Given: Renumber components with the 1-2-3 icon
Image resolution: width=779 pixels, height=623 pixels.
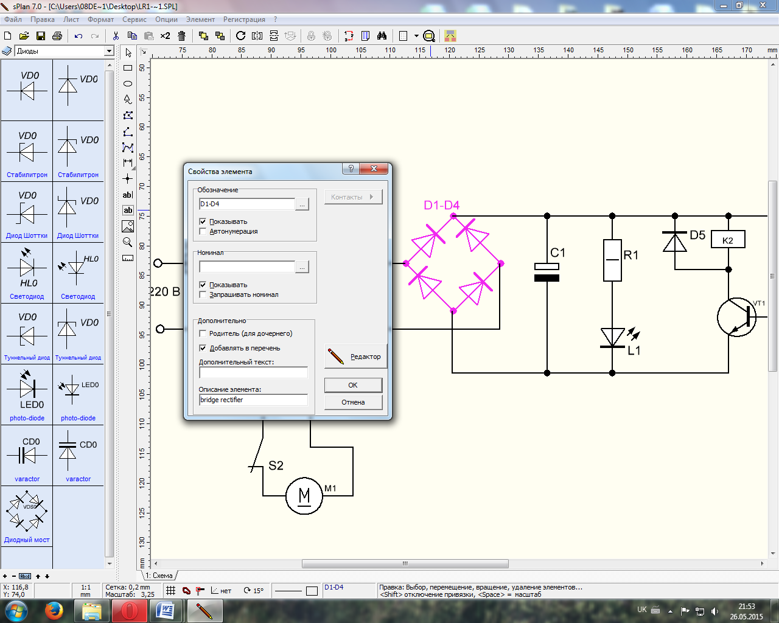Looking at the screenshot, I should (349, 36).
